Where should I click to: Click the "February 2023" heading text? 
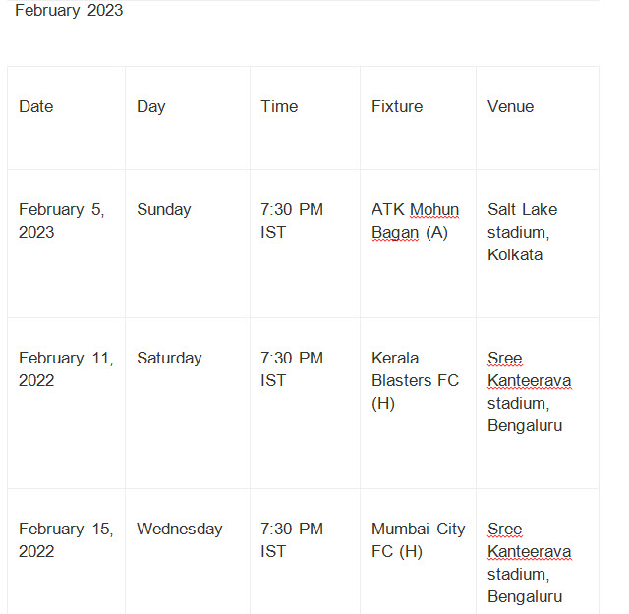[69, 11]
